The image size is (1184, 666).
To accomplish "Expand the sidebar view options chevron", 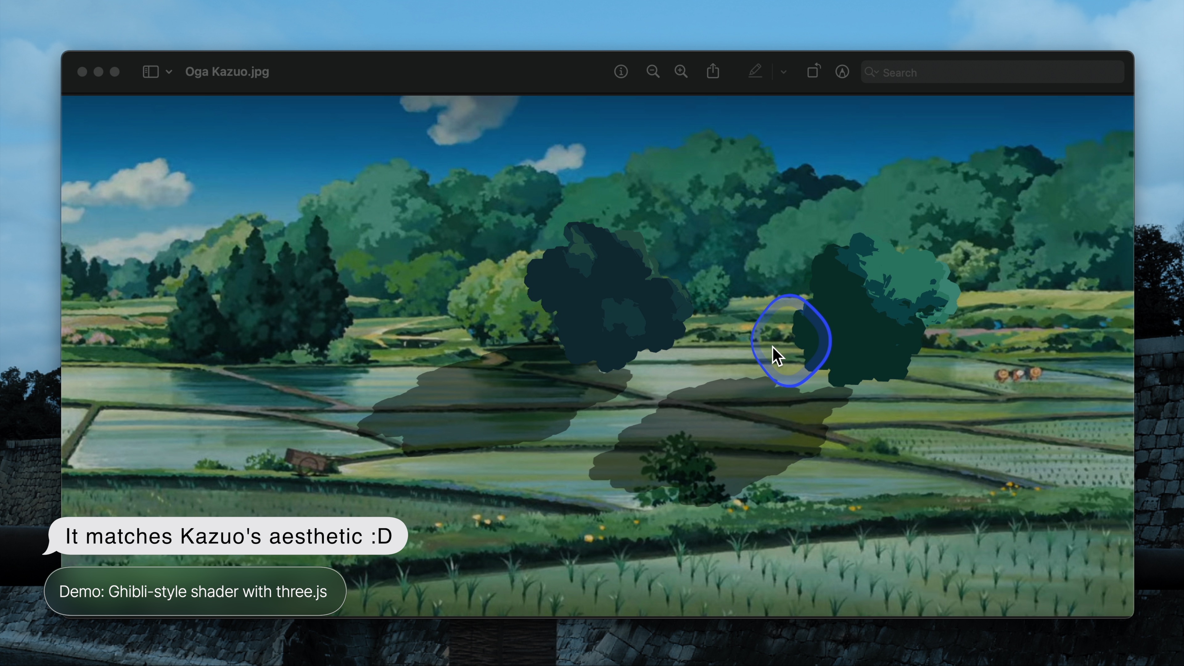I will click(169, 72).
